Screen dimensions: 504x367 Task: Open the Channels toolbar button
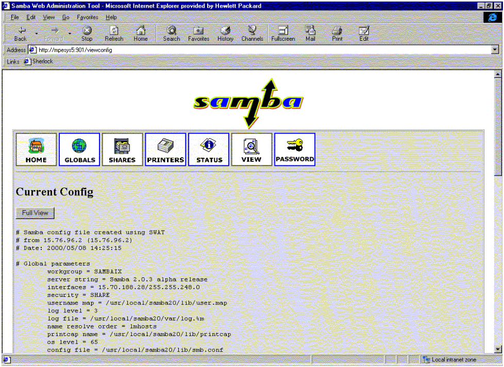coord(253,34)
